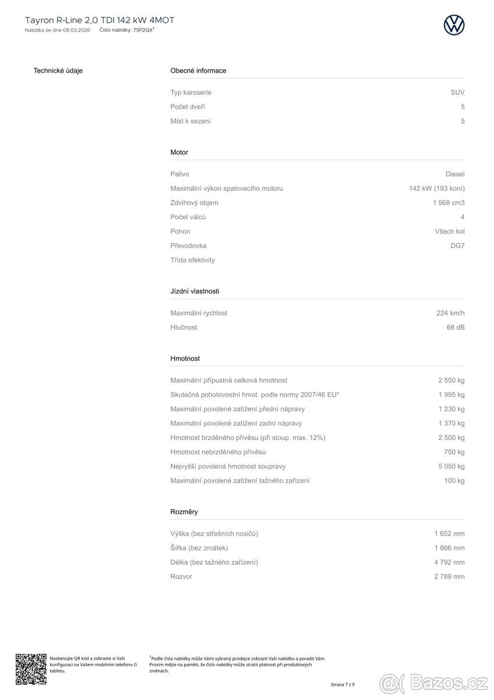Screen dimensions: 494x700
Task: Select the Jízdní vlastnosti heading
Action: pos(195,291)
